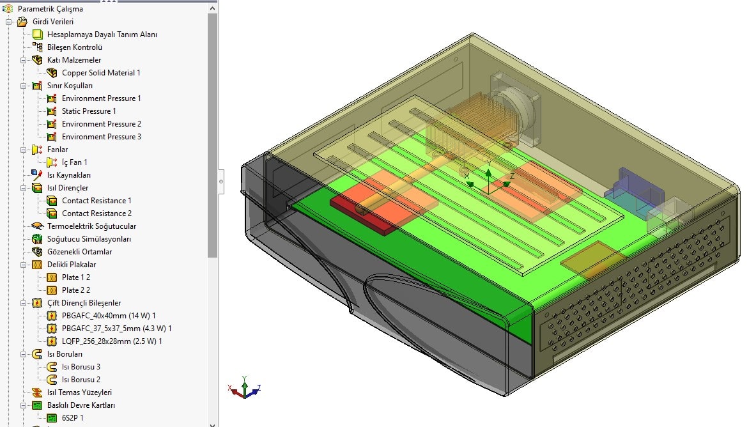Collapse the Girdi Verileri node
The width and height of the screenshot is (756, 427).
9,22
